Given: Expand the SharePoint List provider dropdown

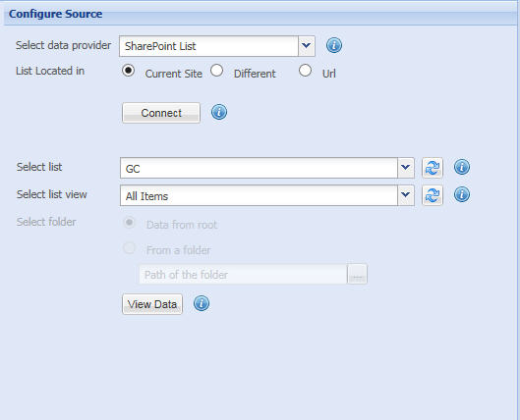Looking at the screenshot, I should click(x=307, y=46).
